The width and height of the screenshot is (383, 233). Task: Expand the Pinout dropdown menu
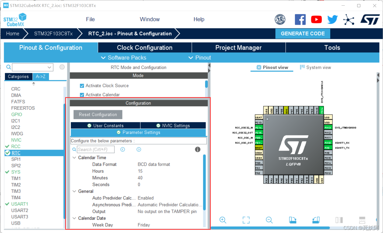pyautogui.click(x=200, y=58)
